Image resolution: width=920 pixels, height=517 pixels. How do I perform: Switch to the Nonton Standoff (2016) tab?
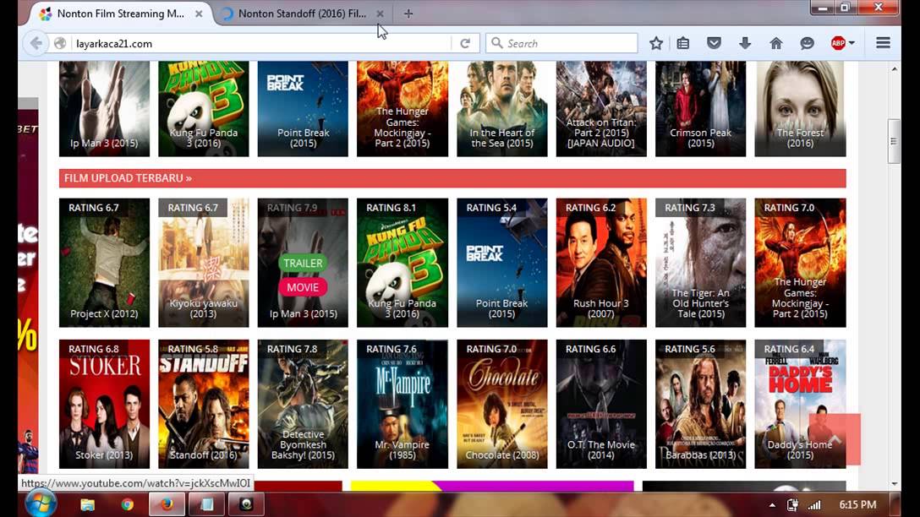[302, 14]
